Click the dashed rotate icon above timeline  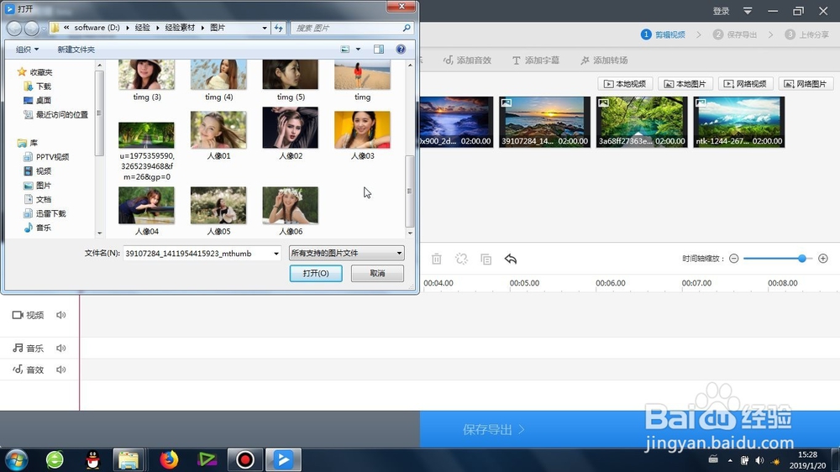[461, 260]
